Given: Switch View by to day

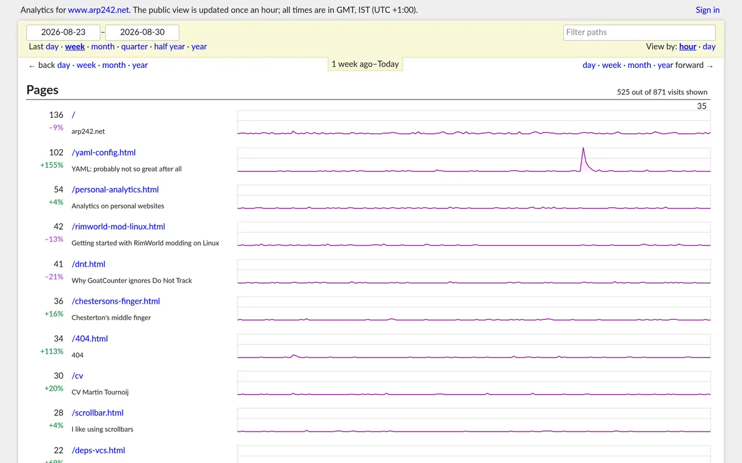Looking at the screenshot, I should tap(709, 46).
